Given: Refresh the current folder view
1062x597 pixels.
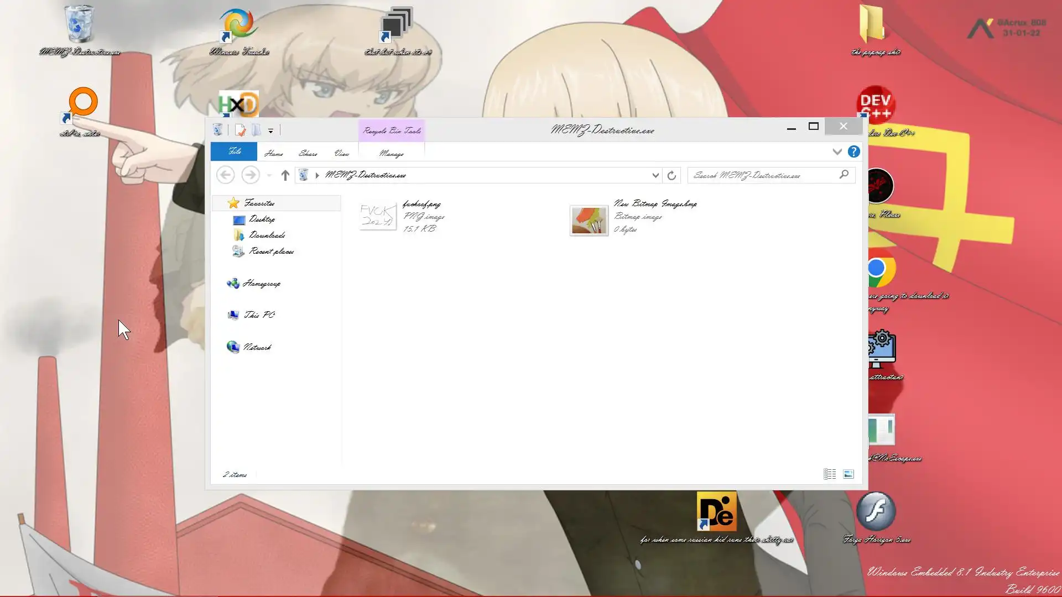Looking at the screenshot, I should [x=671, y=175].
